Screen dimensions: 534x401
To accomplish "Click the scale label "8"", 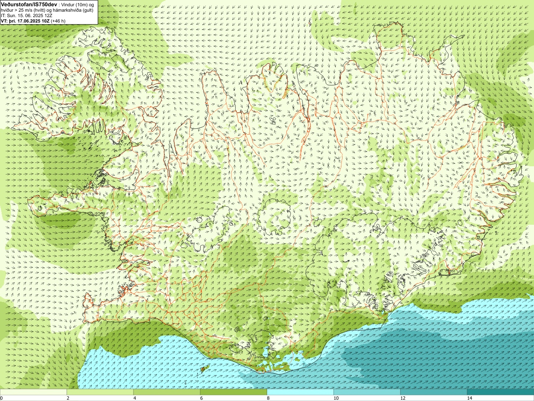I will pos(268,398).
